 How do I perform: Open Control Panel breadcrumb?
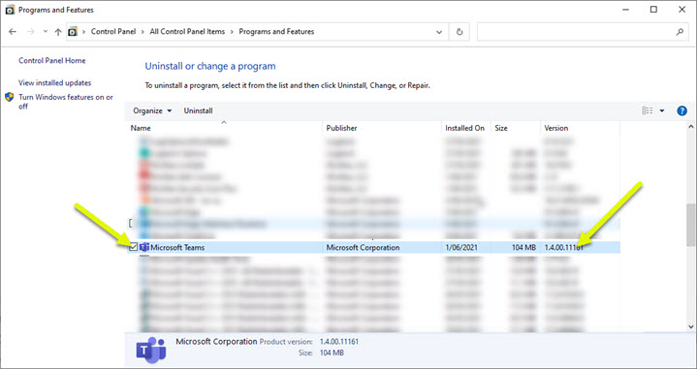(113, 32)
